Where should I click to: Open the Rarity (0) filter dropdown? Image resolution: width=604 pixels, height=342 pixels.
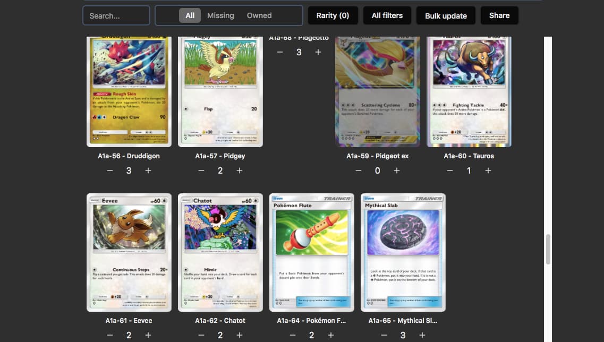(333, 15)
